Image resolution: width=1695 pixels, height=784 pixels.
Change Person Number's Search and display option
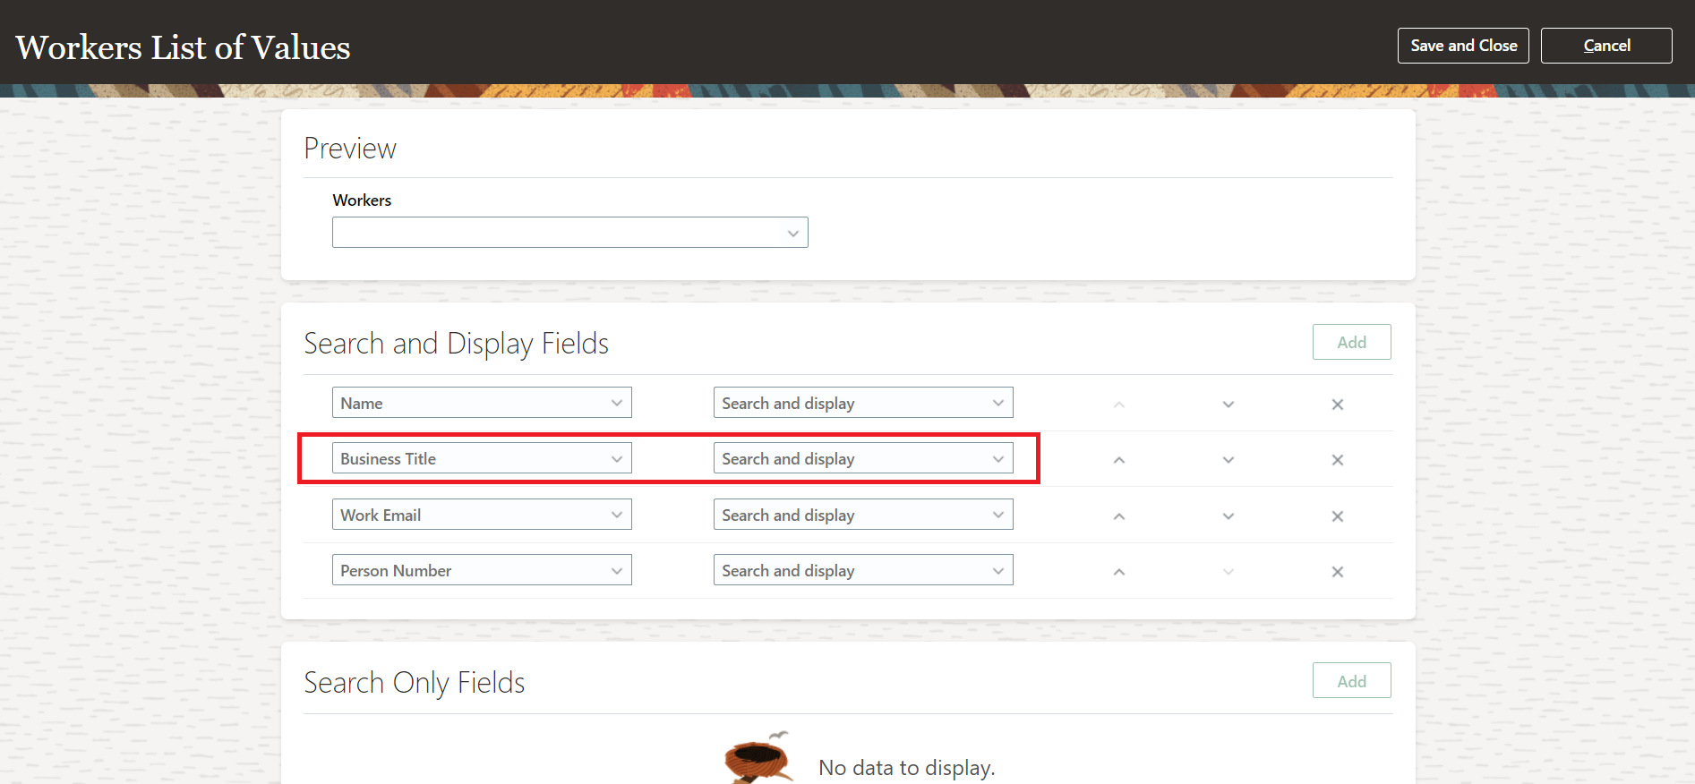862,570
